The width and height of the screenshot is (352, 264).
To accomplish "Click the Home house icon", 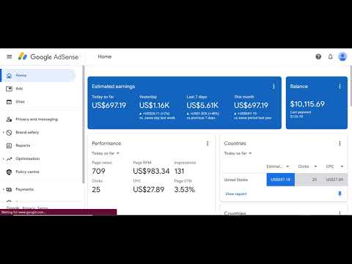I will [x=9, y=76].
